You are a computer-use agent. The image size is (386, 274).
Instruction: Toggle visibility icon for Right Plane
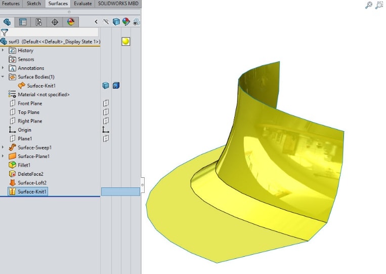[x=106, y=121]
